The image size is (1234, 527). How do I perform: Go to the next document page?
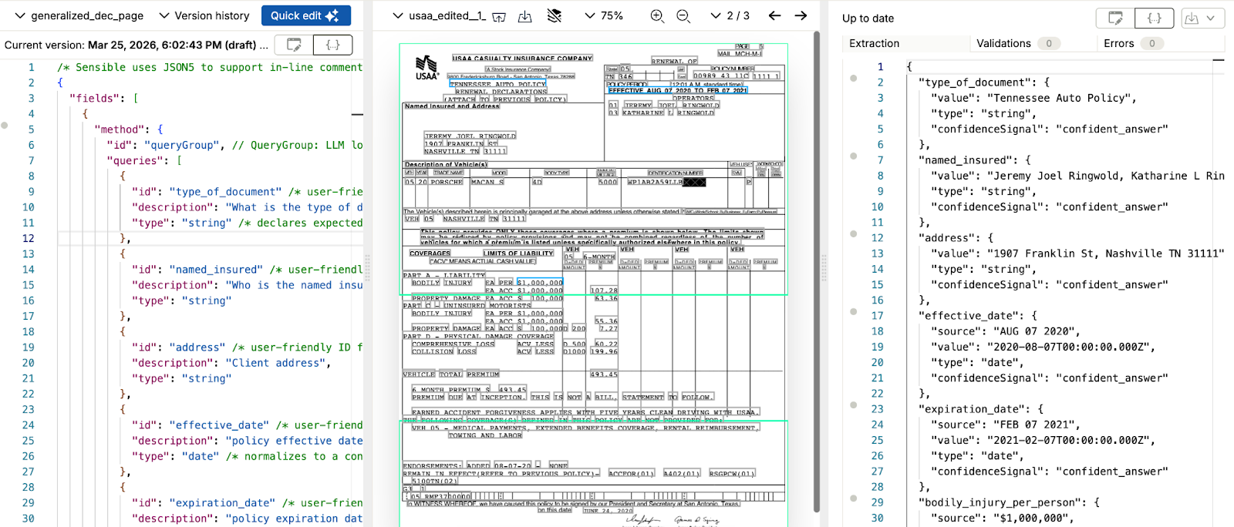801,15
